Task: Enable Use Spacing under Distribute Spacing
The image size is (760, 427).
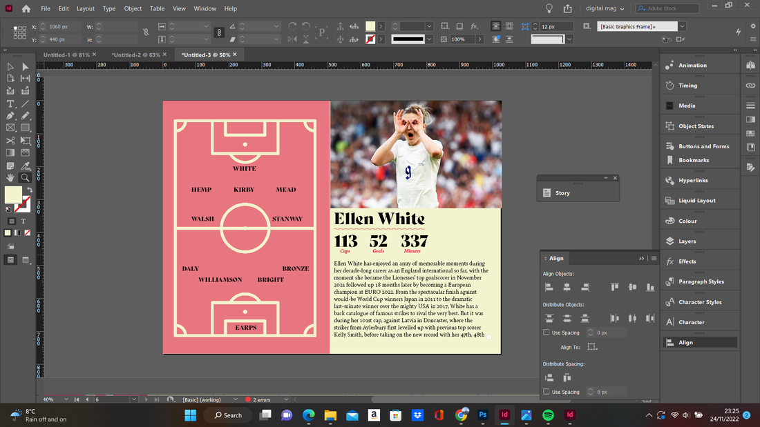Action: click(x=547, y=392)
